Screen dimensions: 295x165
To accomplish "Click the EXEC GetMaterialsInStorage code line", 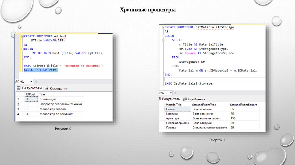I will tap(189, 83).
